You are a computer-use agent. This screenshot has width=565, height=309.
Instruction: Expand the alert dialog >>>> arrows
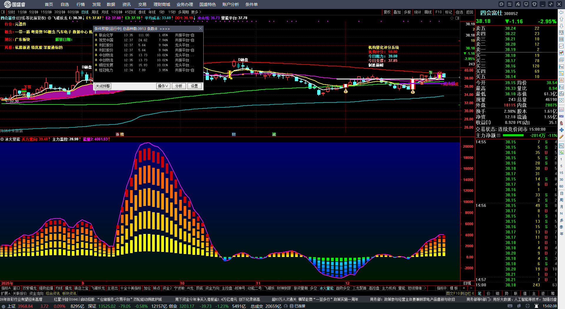pyautogui.click(x=165, y=29)
